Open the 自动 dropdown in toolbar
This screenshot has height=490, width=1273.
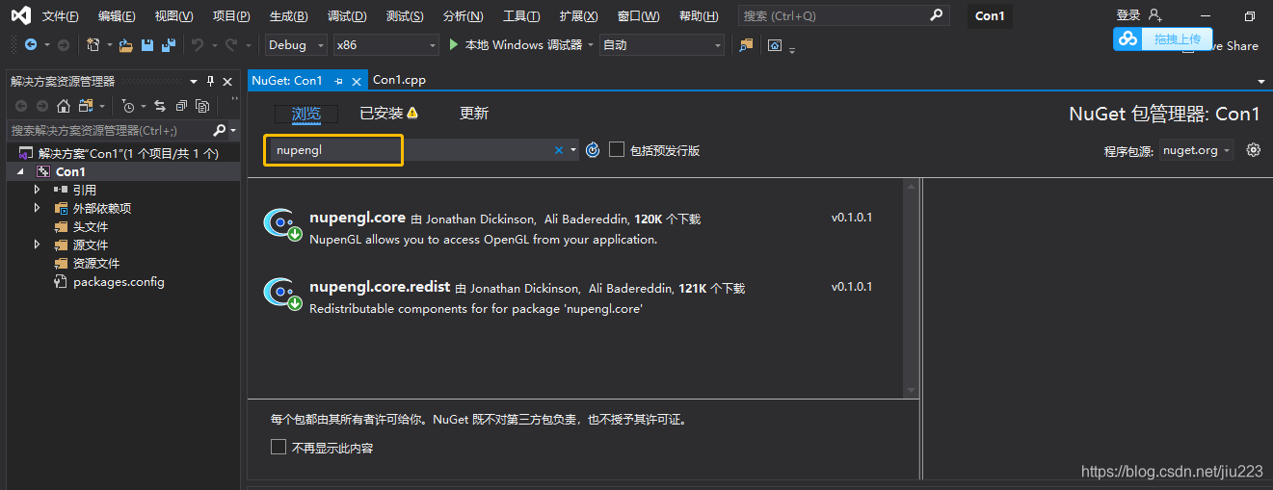[662, 45]
